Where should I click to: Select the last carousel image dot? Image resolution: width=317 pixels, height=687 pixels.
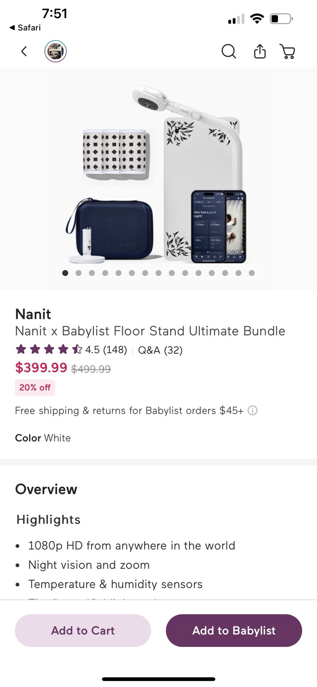[252, 273]
